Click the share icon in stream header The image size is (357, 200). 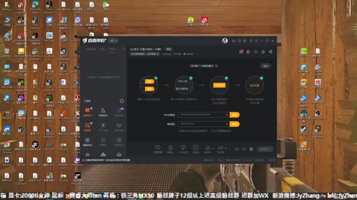tap(270, 52)
